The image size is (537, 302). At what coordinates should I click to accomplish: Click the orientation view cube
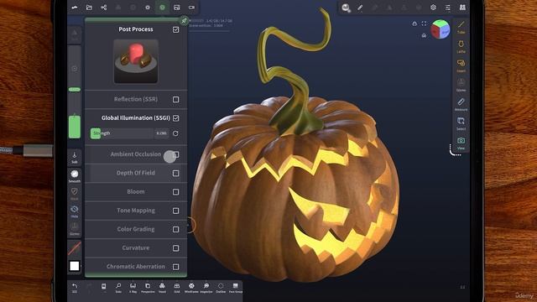[x=440, y=30]
